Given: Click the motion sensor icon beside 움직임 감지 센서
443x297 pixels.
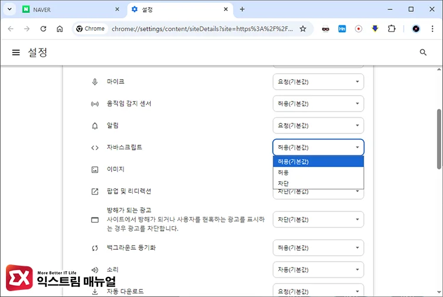Looking at the screenshot, I should (95, 104).
